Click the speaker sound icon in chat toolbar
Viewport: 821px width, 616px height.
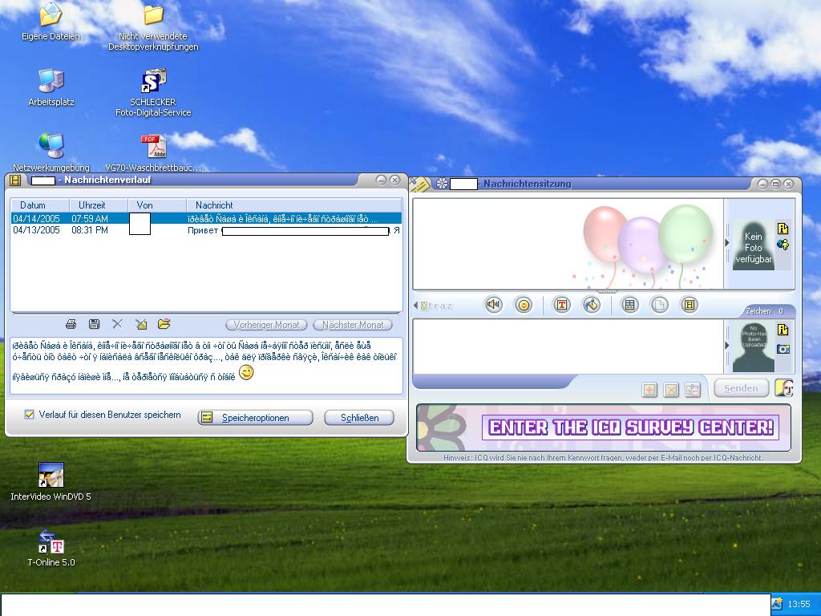pyautogui.click(x=494, y=305)
